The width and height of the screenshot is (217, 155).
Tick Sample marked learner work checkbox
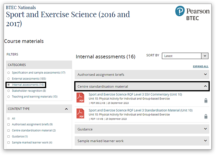click(x=9, y=143)
